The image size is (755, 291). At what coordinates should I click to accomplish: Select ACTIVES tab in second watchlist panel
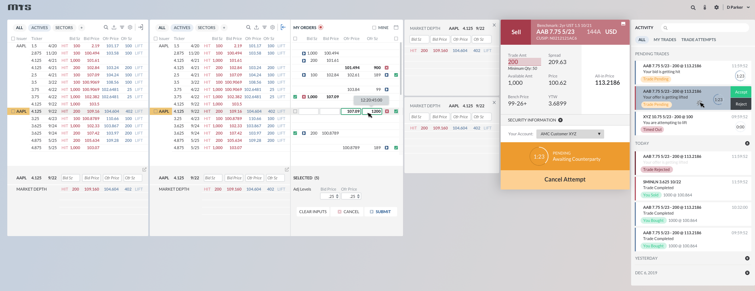[182, 28]
